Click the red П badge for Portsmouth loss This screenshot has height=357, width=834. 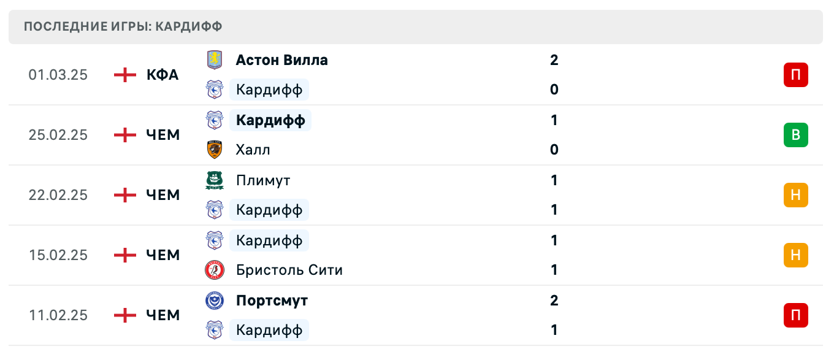coord(795,315)
